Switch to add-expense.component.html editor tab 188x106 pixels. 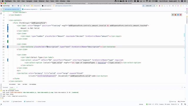point(12,9)
